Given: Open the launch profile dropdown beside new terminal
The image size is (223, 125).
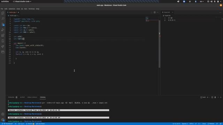Looking at the screenshot, I should click(209, 97).
